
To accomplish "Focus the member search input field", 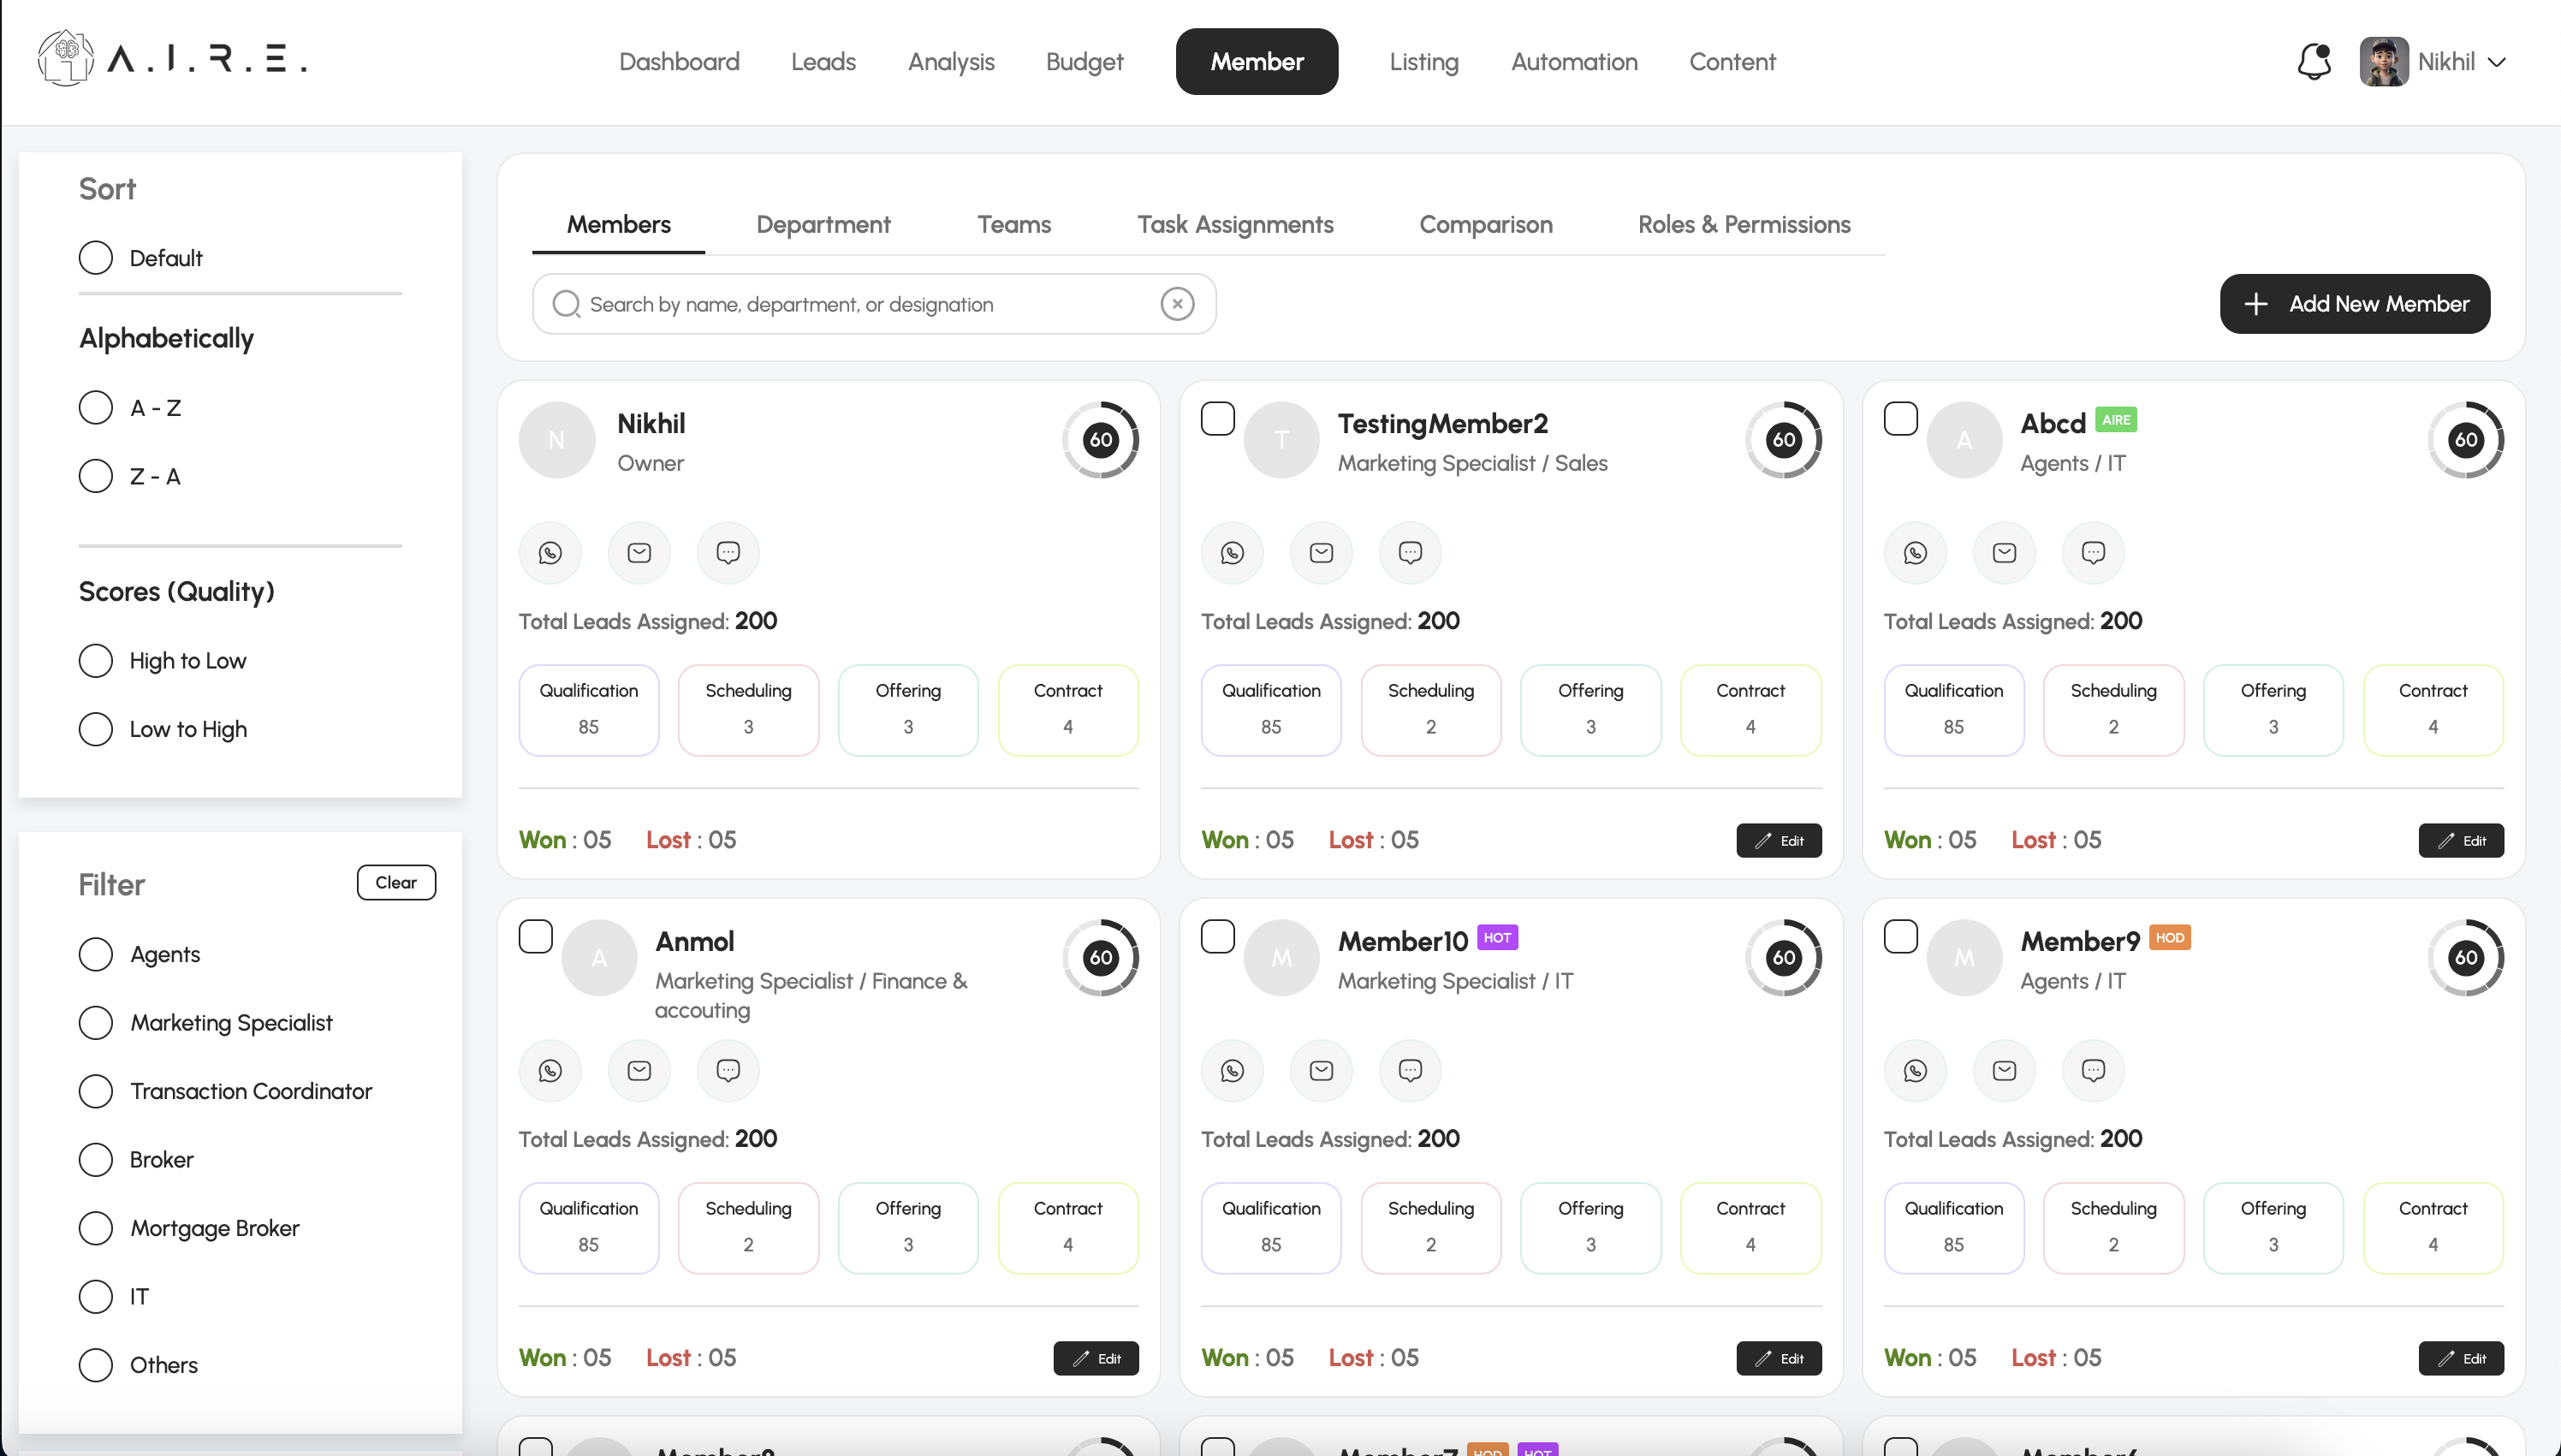I will pos(874,303).
